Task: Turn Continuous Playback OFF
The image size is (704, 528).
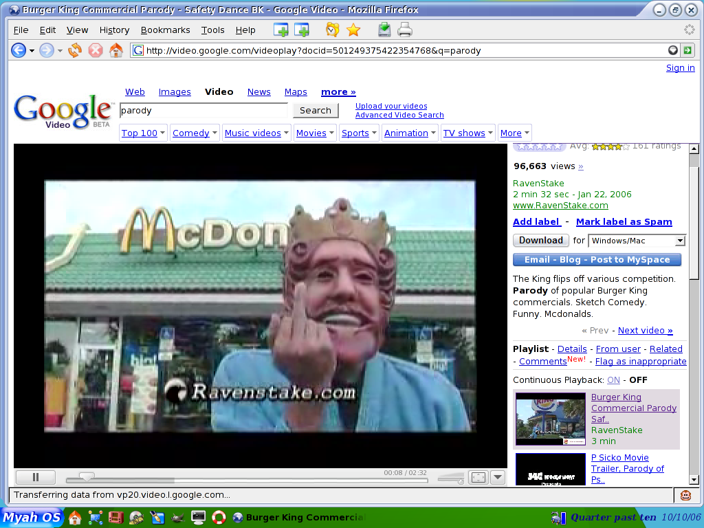Action: click(x=638, y=379)
